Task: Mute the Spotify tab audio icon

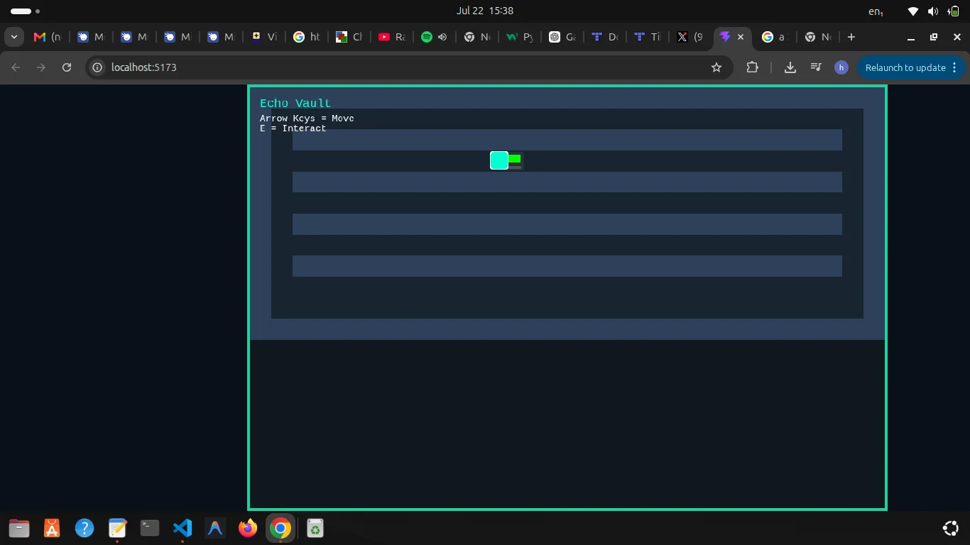Action: (x=442, y=37)
